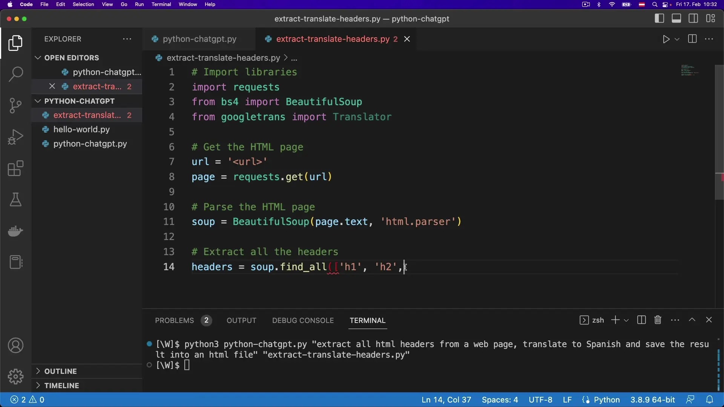724x407 pixels.
Task: Maximize the terminal panel size
Action: (692, 320)
